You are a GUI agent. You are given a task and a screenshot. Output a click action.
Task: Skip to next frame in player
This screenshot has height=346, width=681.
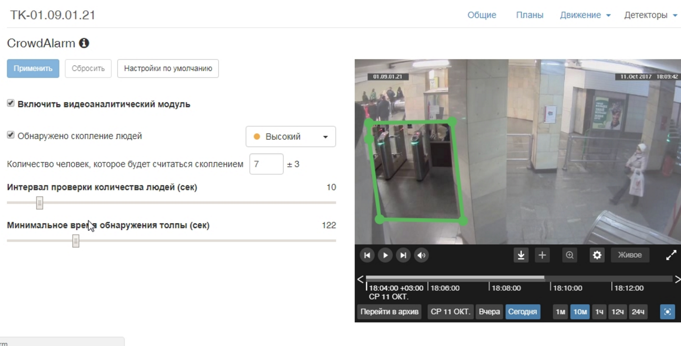pos(403,255)
